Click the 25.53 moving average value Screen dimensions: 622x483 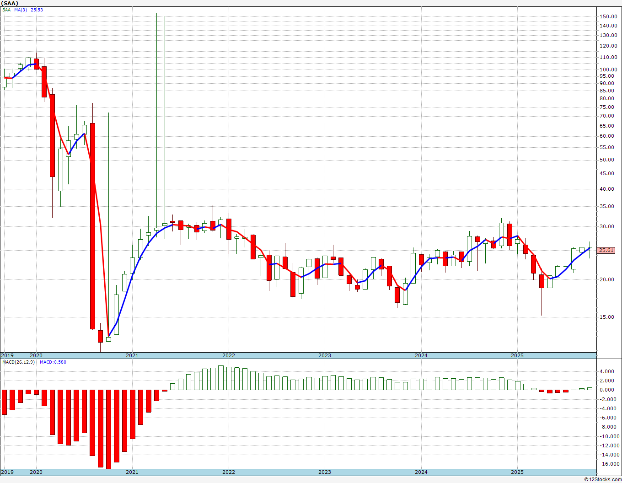(x=37, y=10)
